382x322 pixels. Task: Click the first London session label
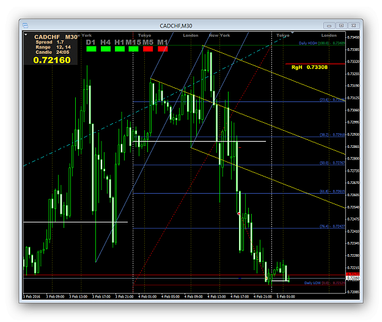[191, 35]
